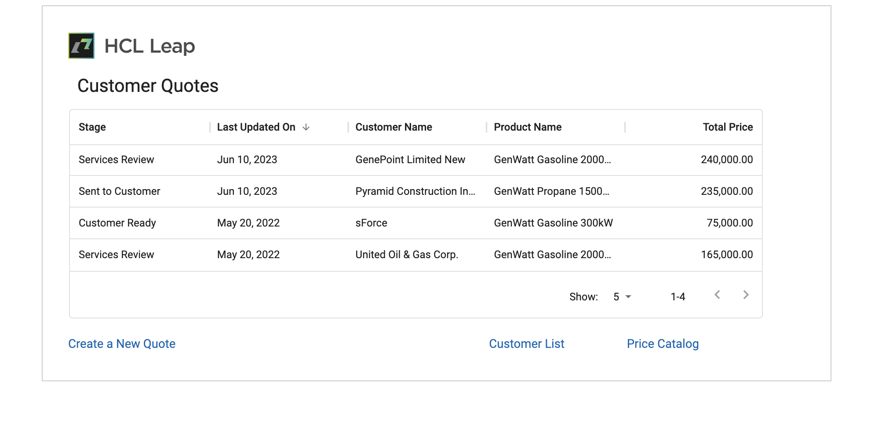Sort table by Total Price column
This screenshot has height=431, width=882.
point(728,127)
